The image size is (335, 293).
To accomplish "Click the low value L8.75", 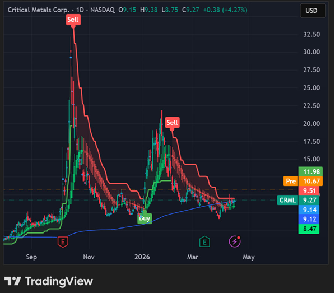I will [170, 10].
